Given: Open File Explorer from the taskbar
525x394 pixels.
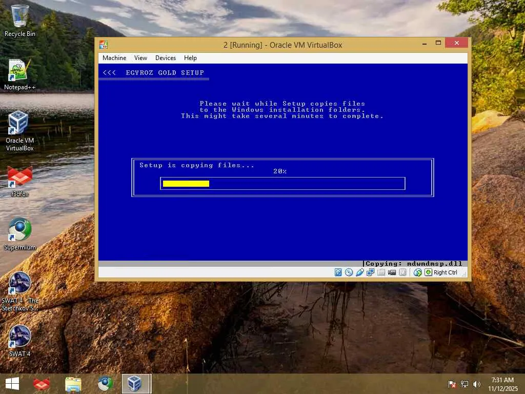Looking at the screenshot, I should point(73,384).
